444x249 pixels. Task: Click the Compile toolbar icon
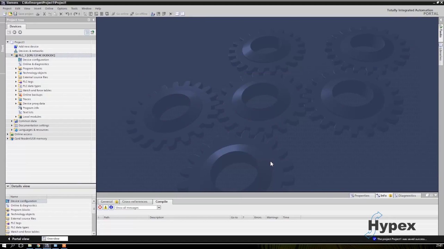85,14
